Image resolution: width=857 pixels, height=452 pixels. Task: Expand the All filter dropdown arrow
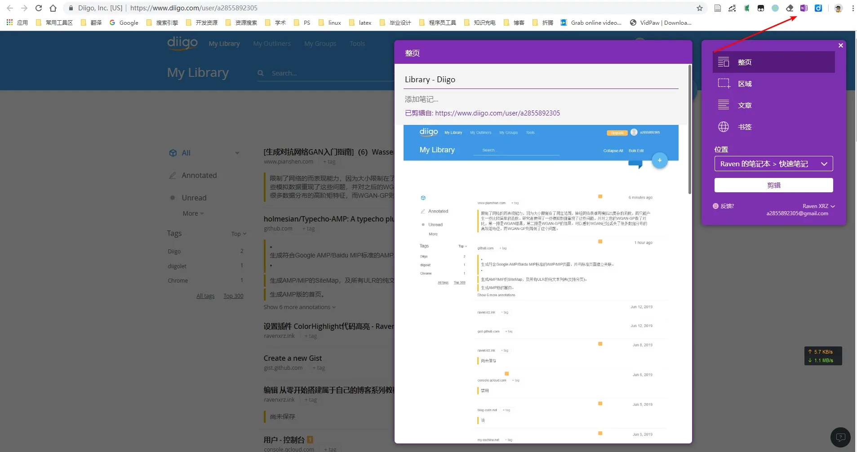pos(237,153)
